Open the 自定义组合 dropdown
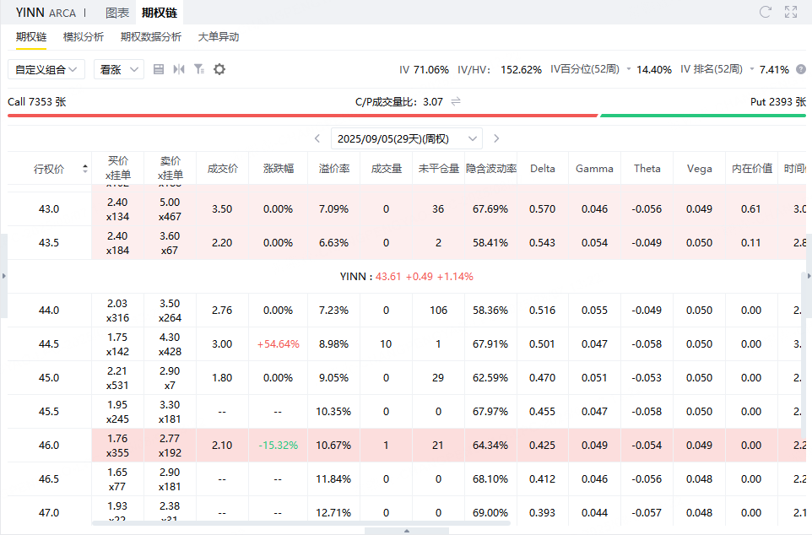The image size is (812, 535). click(46, 69)
